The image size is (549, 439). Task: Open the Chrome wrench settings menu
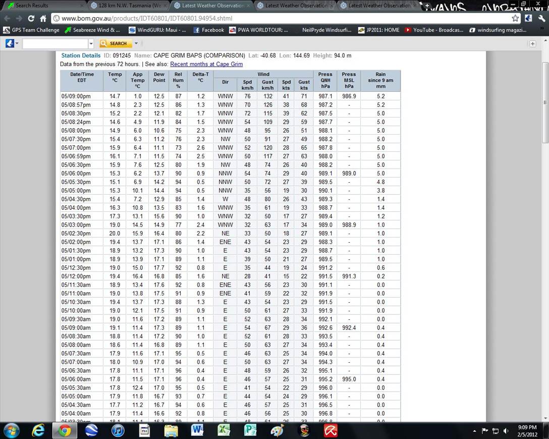pyautogui.click(x=541, y=18)
